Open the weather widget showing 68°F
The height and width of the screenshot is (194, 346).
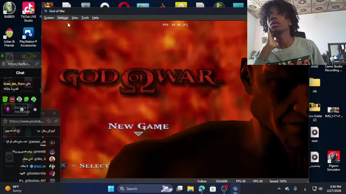coord(14,189)
